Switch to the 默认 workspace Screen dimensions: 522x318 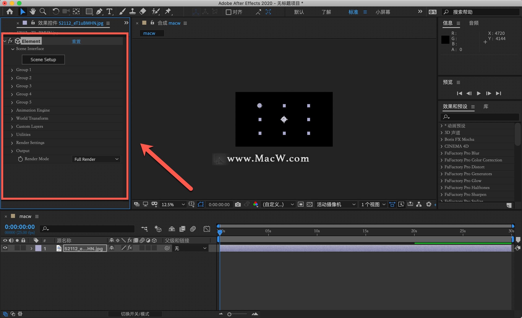[299, 12]
